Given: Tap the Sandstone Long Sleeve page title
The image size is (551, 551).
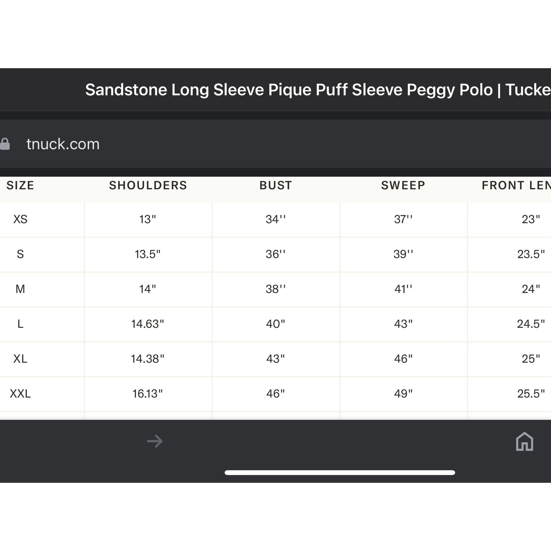Looking at the screenshot, I should [x=318, y=90].
